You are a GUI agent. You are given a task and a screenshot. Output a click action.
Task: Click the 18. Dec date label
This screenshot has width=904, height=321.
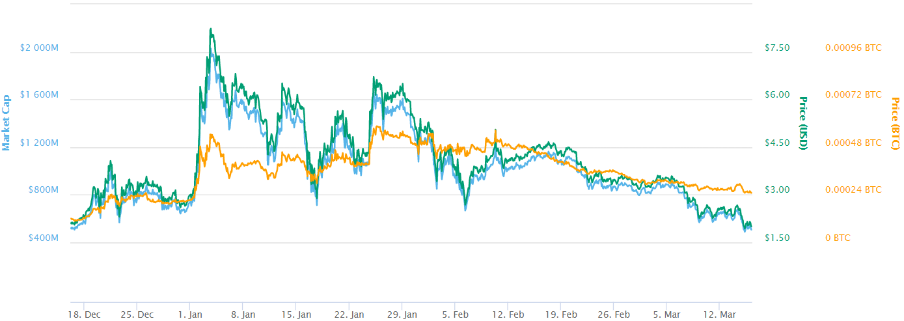click(x=85, y=314)
